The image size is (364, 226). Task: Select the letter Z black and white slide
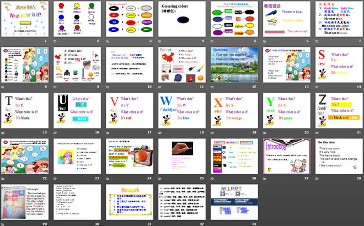338,111
